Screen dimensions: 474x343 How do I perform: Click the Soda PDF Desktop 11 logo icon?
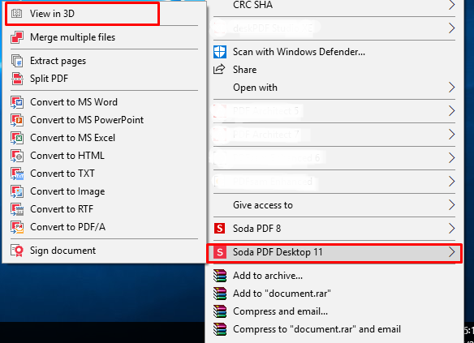(220, 252)
